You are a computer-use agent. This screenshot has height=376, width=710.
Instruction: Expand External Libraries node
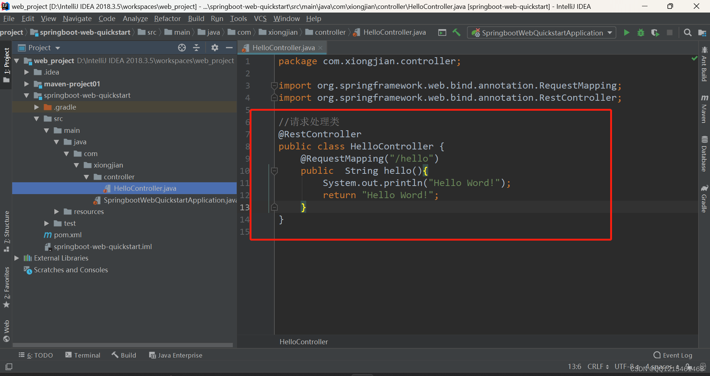(x=17, y=258)
